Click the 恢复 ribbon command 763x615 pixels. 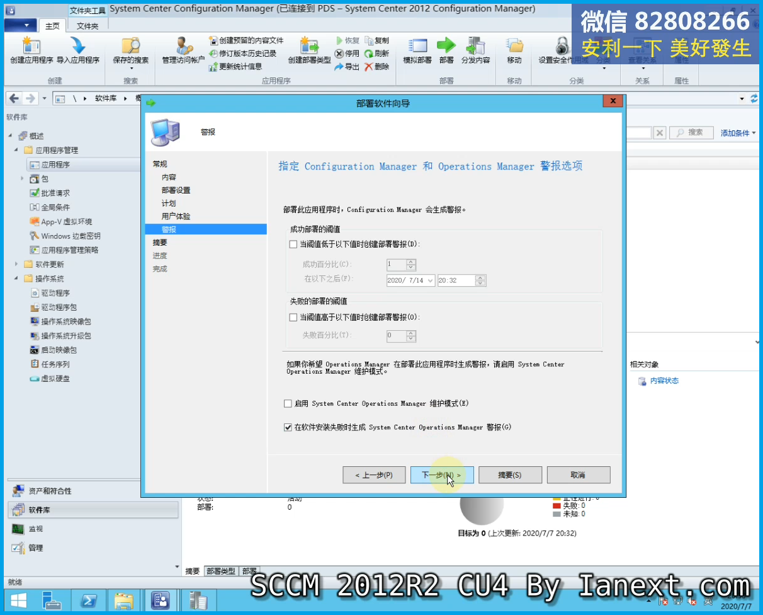click(348, 40)
